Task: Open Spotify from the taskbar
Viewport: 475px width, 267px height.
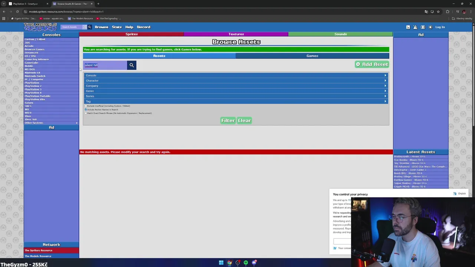Action: tap(246, 263)
